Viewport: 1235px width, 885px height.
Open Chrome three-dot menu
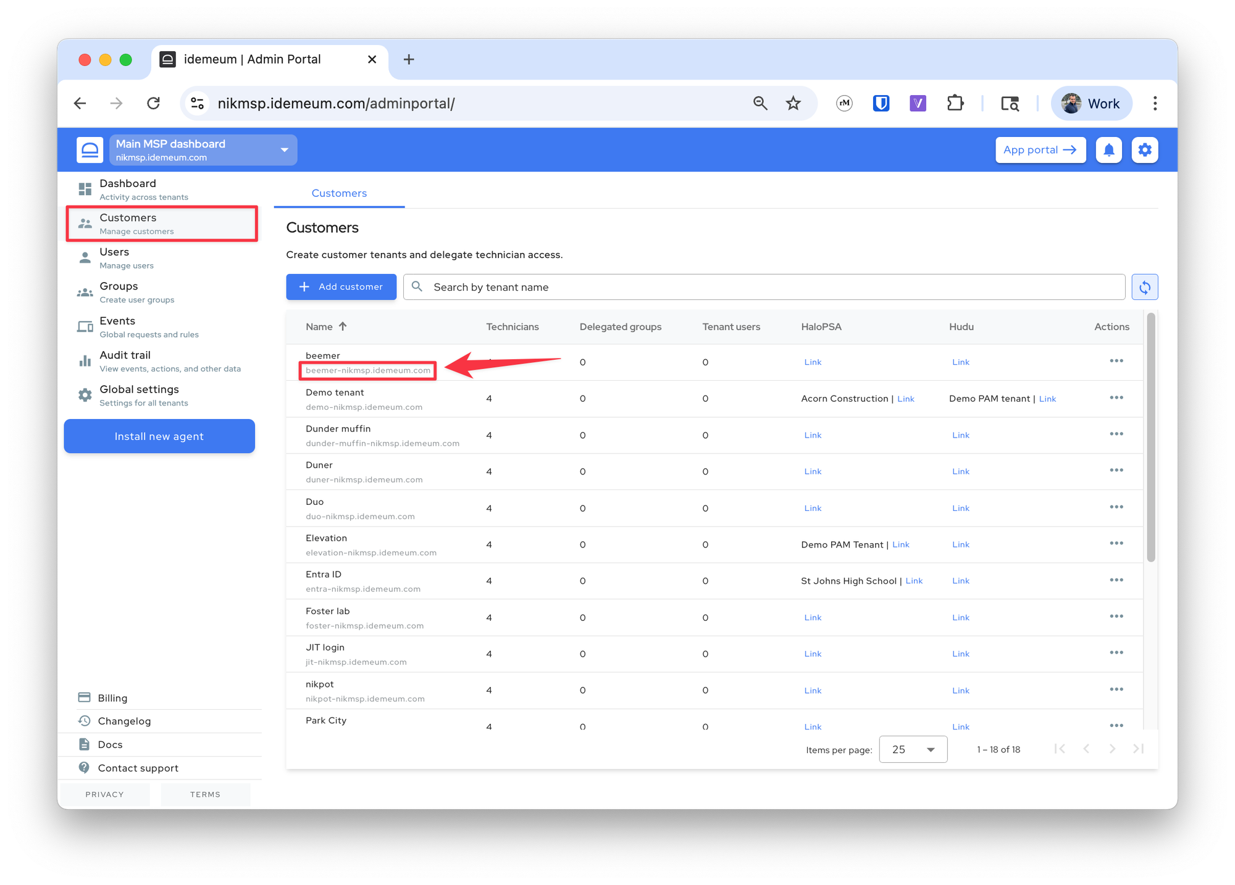tap(1154, 103)
